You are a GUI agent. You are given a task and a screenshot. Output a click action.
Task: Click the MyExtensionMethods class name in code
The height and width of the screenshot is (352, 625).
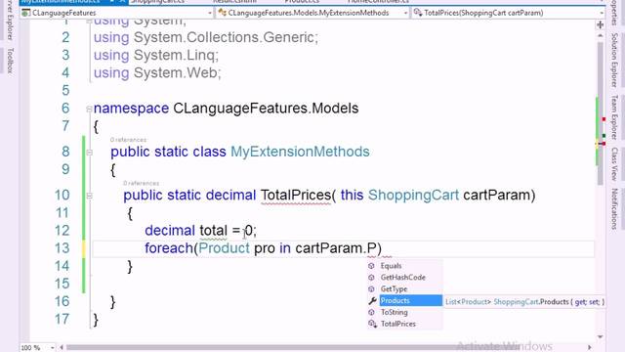pyautogui.click(x=300, y=153)
